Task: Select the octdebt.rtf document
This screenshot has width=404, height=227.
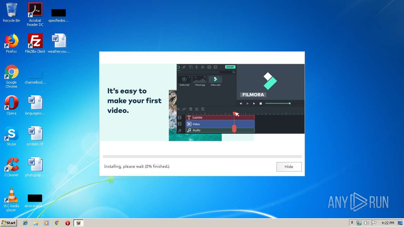Action: tap(35, 136)
